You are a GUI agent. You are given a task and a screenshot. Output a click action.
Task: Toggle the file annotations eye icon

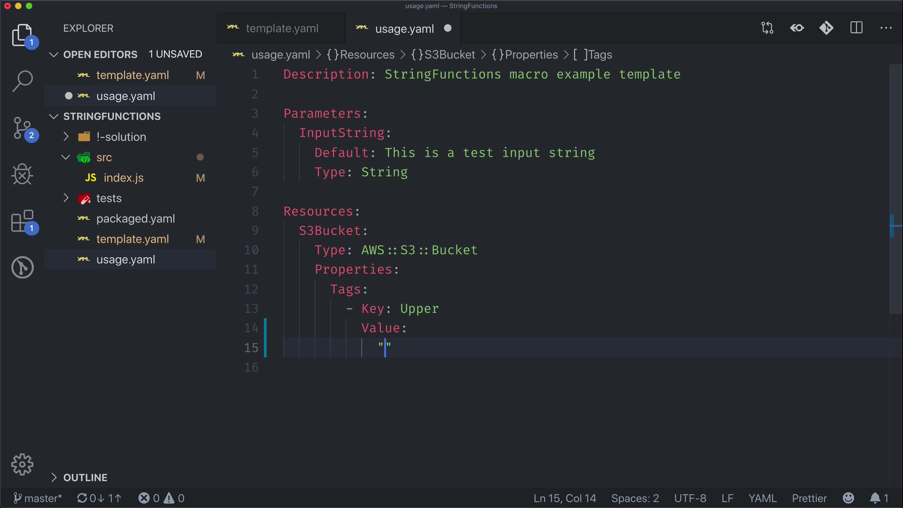pos(797,28)
